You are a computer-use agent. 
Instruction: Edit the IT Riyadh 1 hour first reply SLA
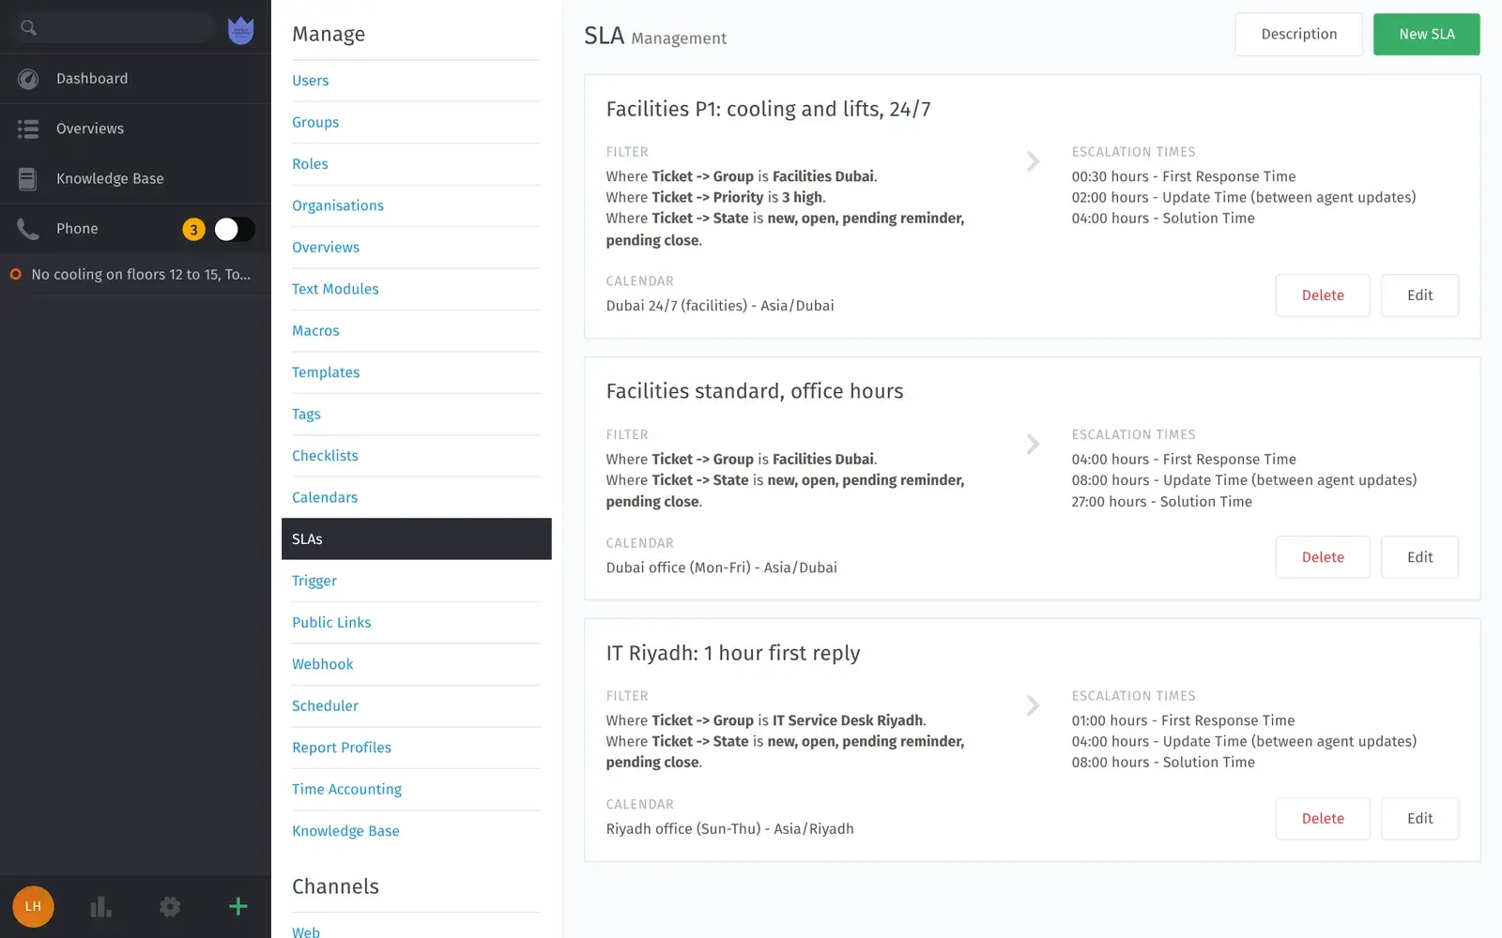(x=1420, y=819)
